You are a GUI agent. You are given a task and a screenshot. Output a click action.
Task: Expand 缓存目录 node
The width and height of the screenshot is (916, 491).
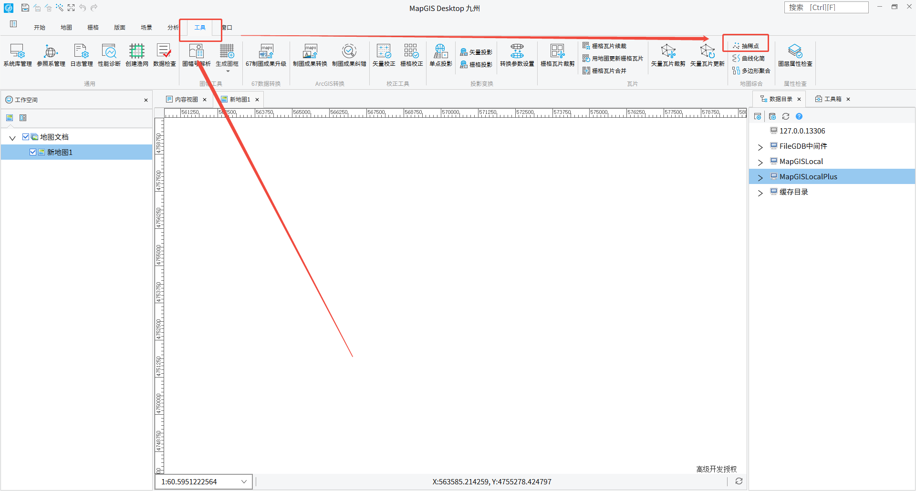point(760,193)
